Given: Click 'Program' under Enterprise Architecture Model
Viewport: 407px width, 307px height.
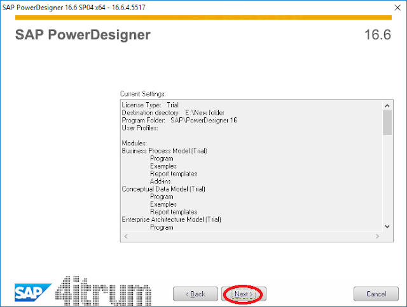Looking at the screenshot, I should click(162, 227).
